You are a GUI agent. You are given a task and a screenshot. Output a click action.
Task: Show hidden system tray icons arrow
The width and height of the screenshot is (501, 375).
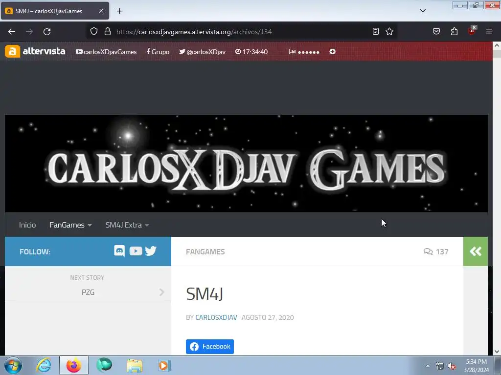428,366
